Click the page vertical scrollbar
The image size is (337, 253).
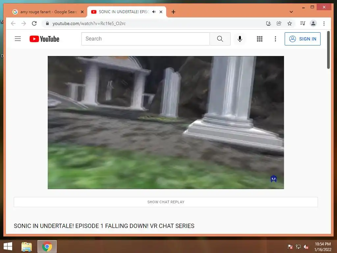(x=328, y=50)
